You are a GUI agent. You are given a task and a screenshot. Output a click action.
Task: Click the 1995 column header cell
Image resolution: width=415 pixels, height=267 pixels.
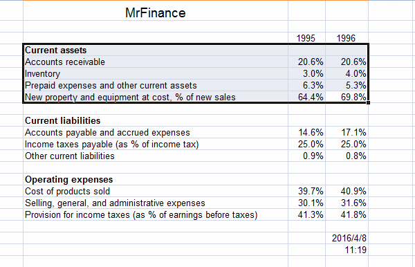coord(306,38)
